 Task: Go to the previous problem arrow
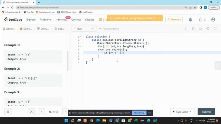pos(41,112)
